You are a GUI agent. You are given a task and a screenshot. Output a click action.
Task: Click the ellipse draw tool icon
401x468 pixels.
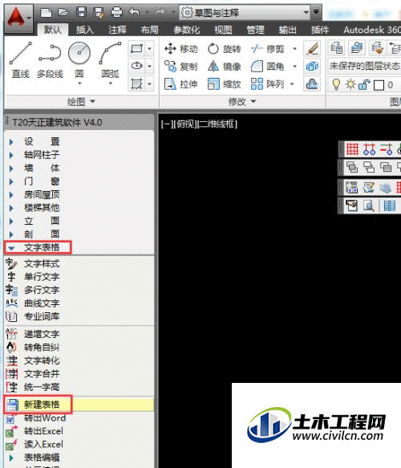tap(137, 66)
